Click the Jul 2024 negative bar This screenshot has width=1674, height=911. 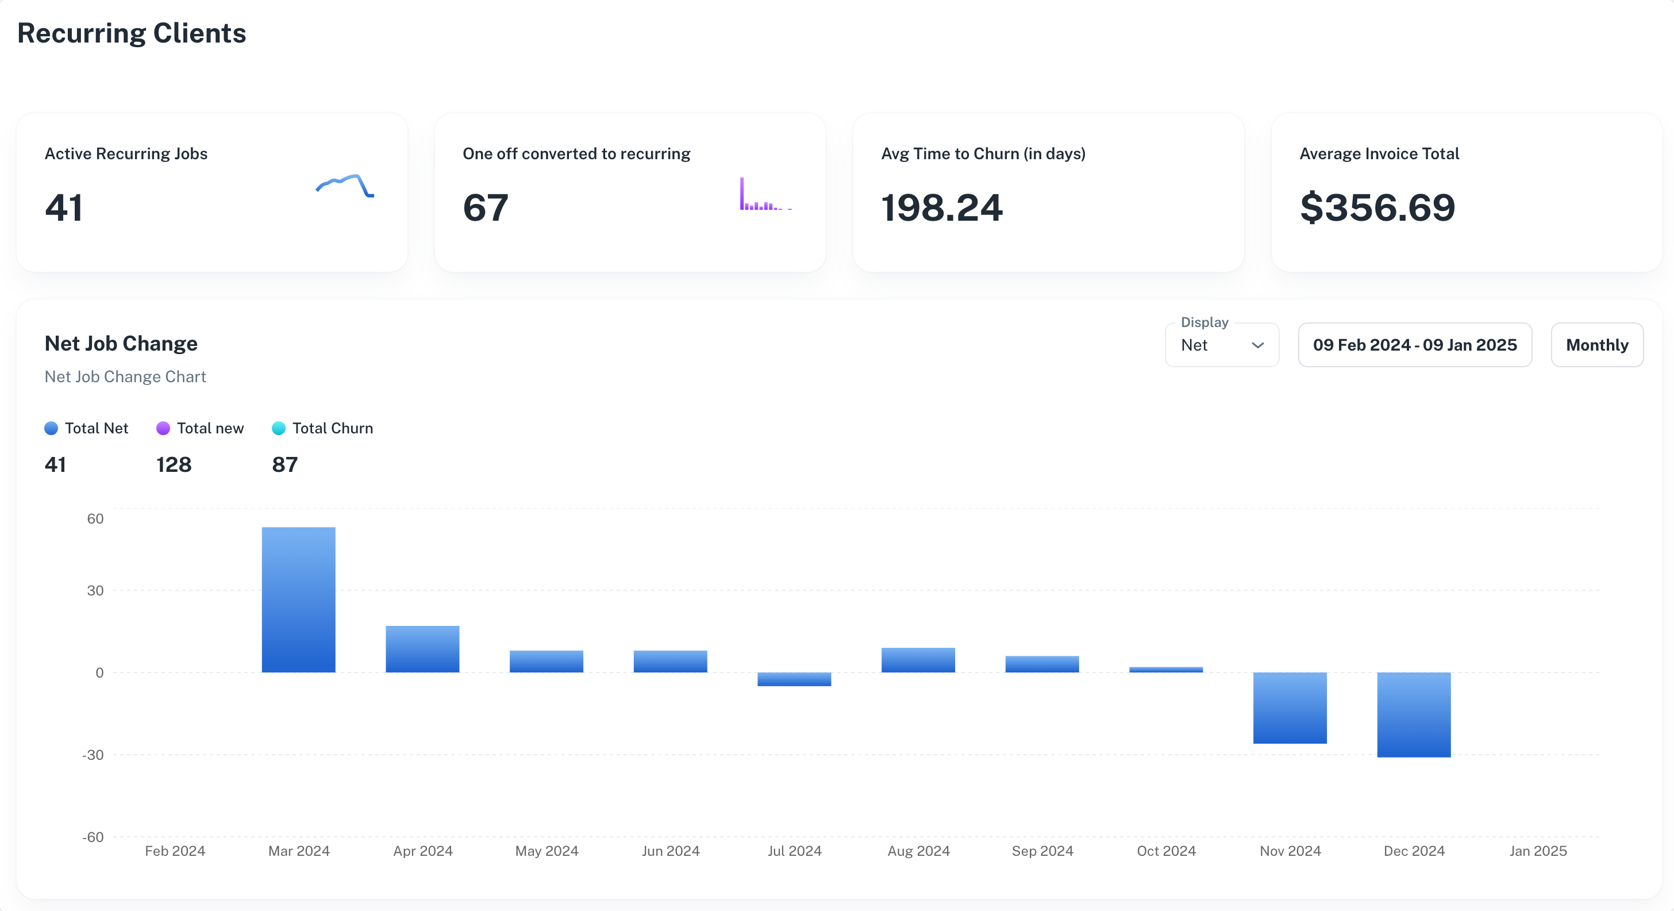point(794,679)
